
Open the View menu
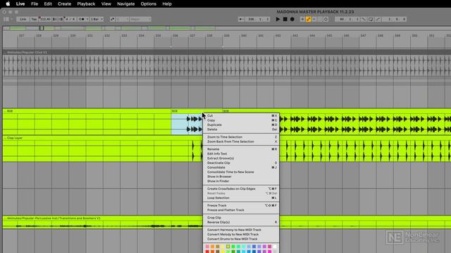[x=106, y=4]
